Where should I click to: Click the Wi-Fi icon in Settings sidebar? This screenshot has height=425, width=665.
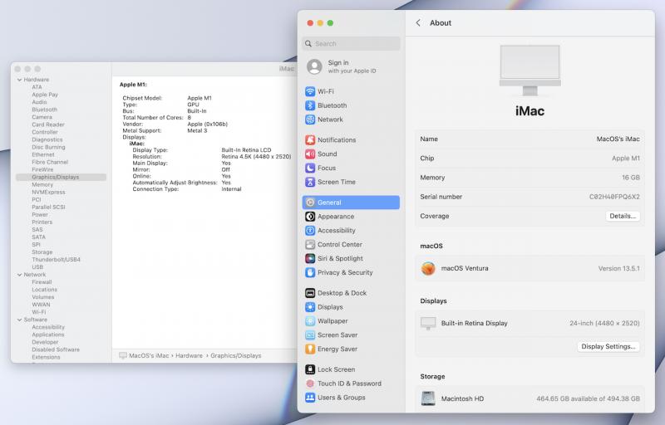click(x=310, y=91)
